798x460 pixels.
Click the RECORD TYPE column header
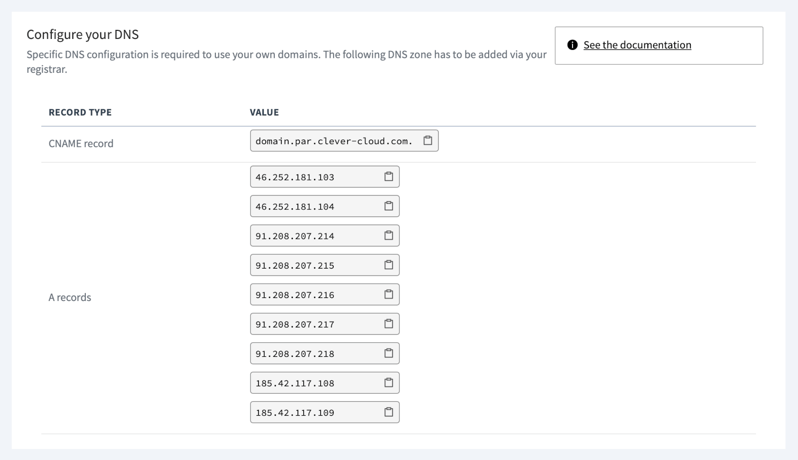[x=80, y=112]
